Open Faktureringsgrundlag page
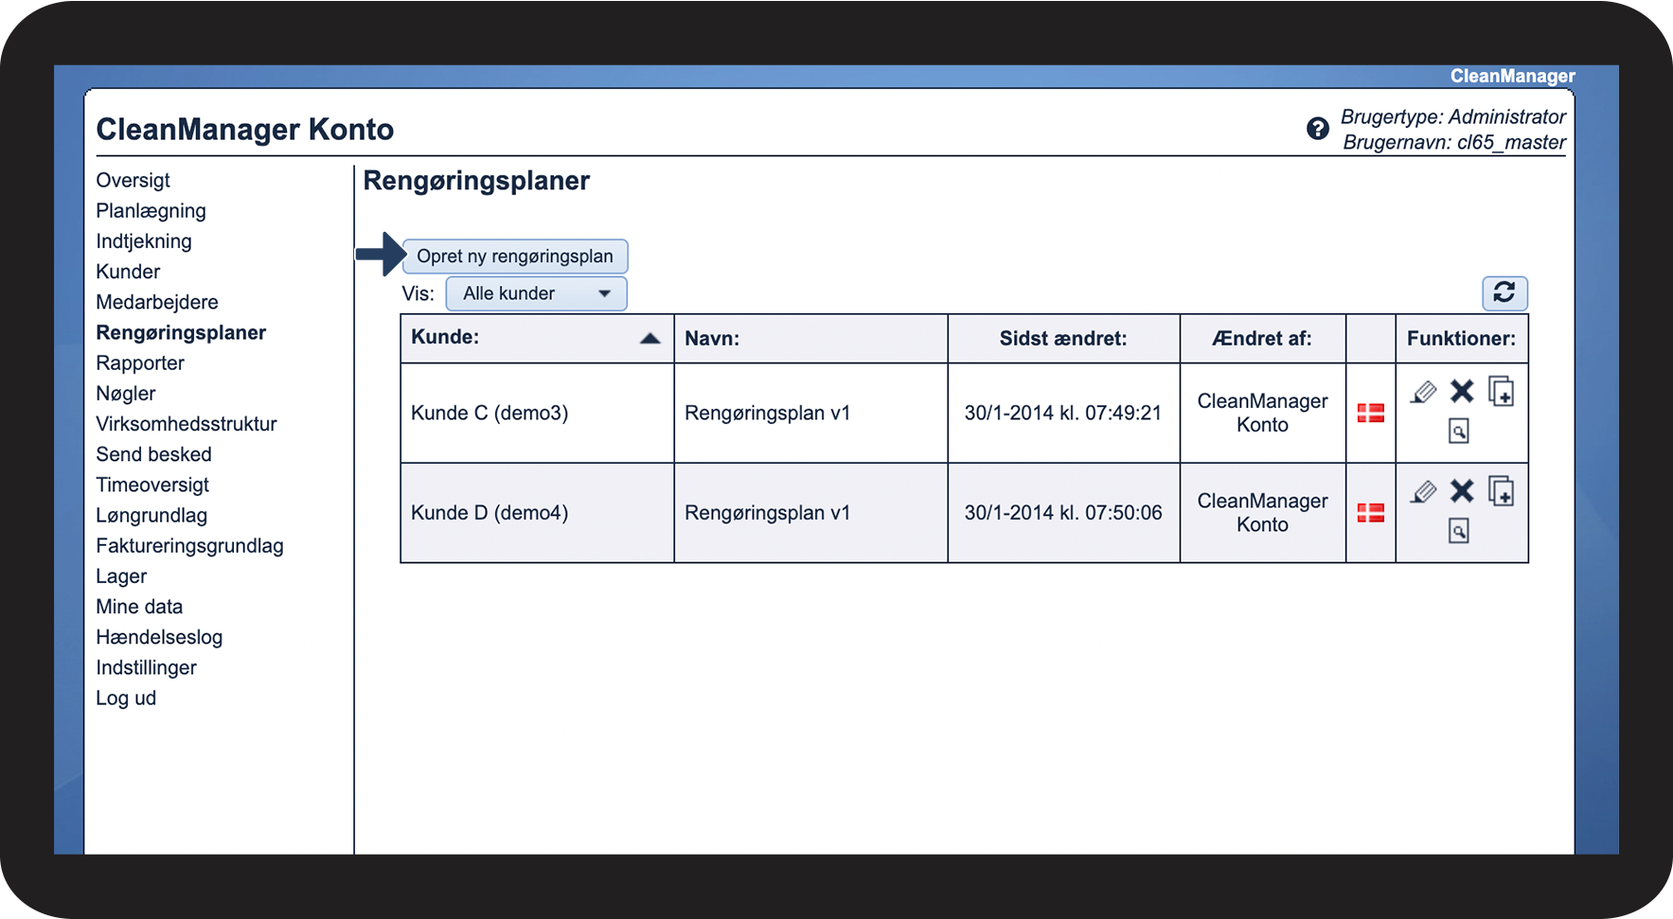The image size is (1673, 919). click(189, 546)
